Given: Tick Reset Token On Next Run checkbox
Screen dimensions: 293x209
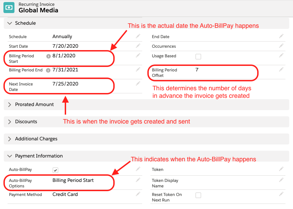Looking at the screenshot, I should (x=198, y=195).
